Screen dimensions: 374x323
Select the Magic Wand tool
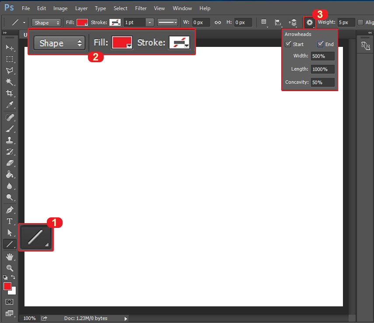click(10, 82)
